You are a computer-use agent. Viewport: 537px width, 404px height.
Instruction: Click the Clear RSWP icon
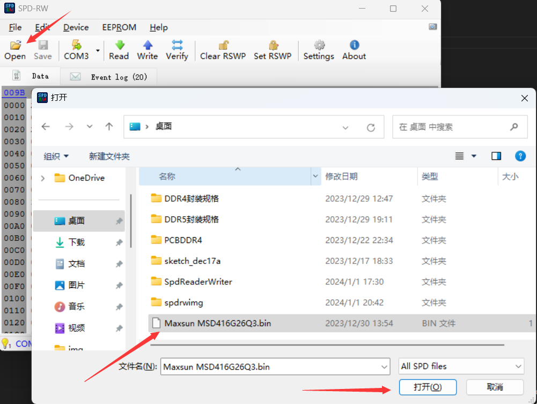223,45
